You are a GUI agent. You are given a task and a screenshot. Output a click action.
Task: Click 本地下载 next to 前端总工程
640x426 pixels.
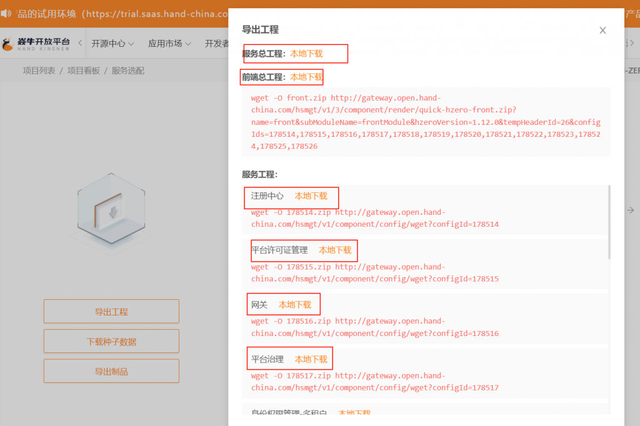[306, 77]
